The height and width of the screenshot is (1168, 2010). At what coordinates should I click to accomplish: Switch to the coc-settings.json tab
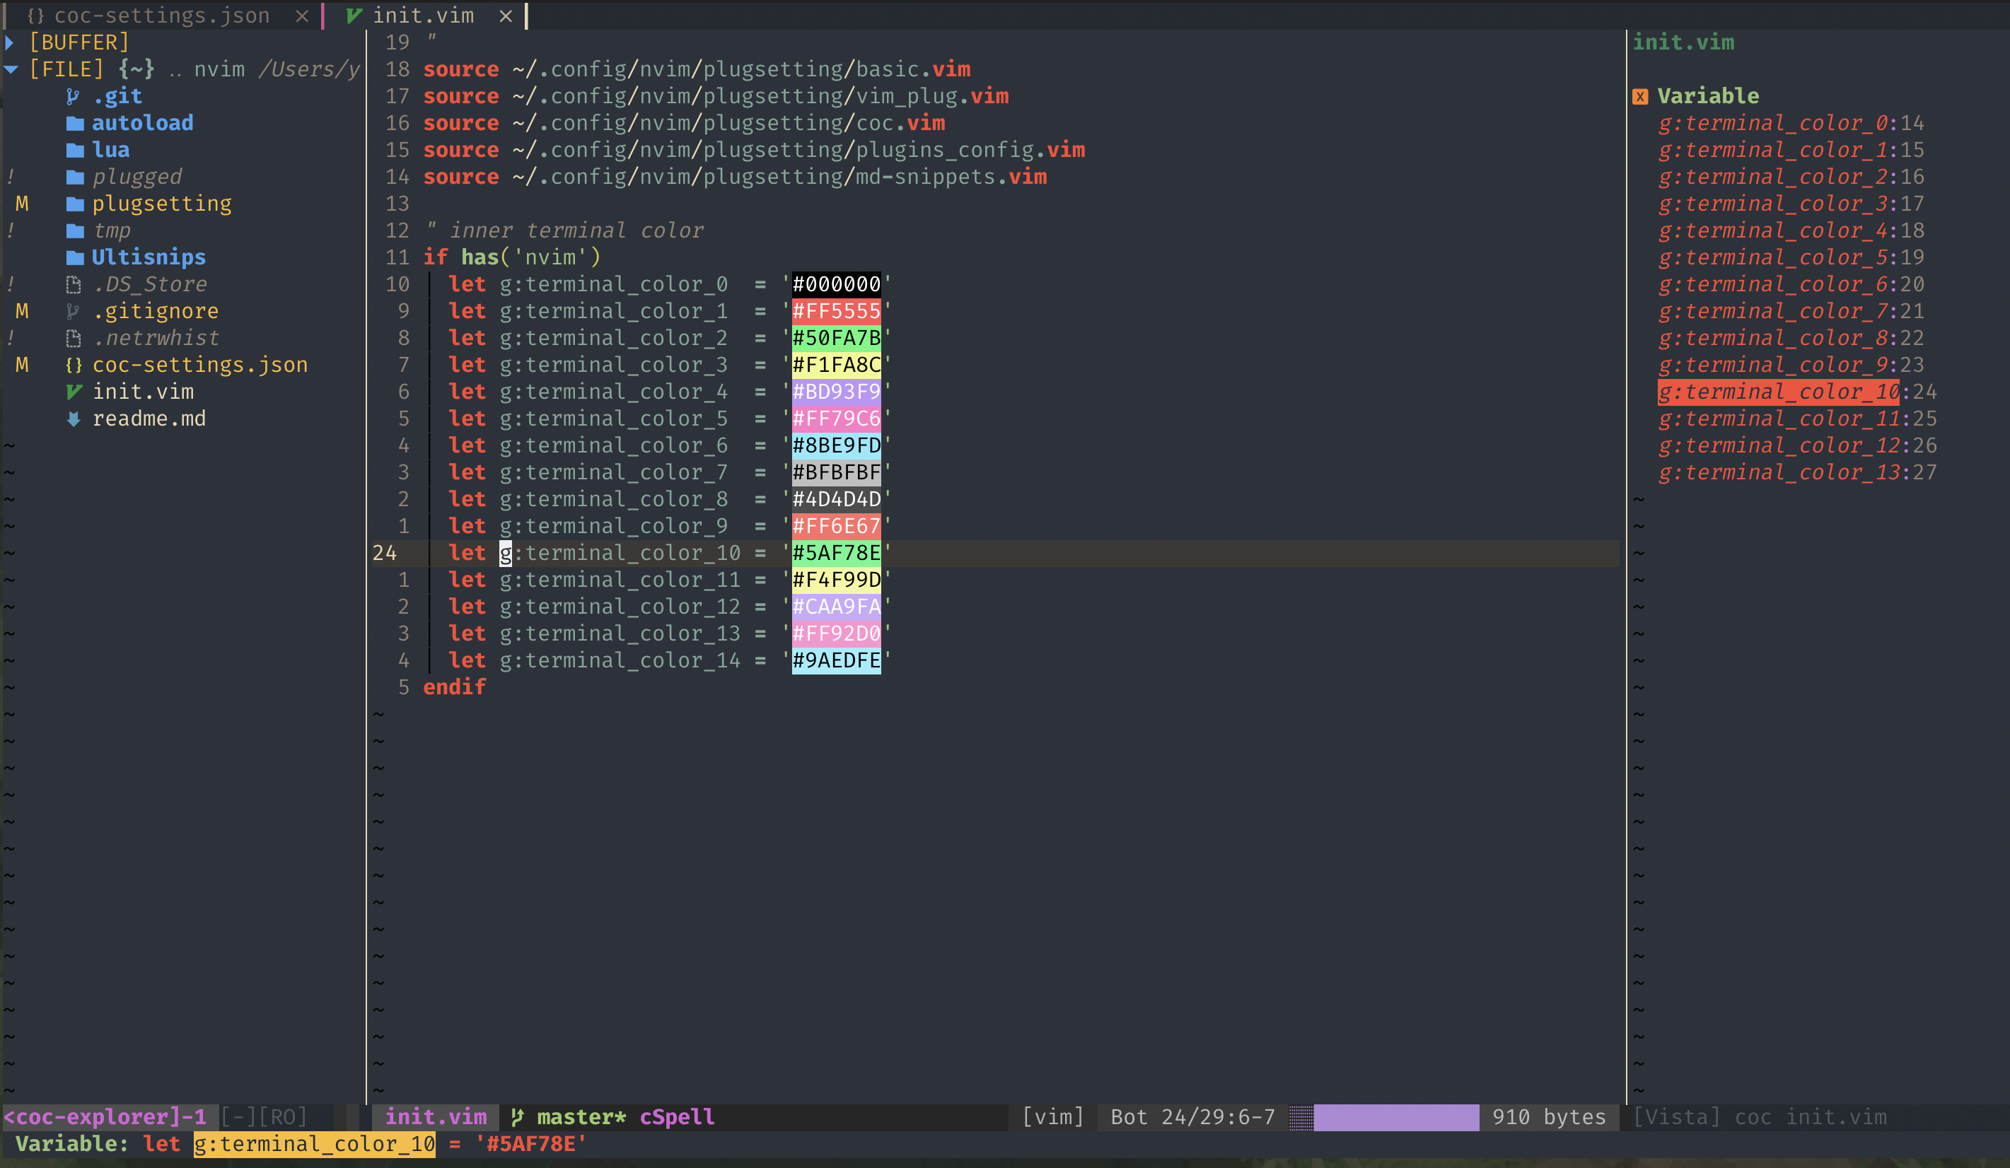tap(161, 15)
